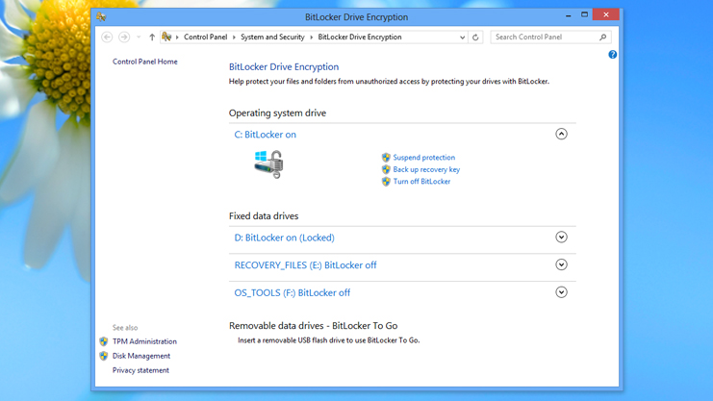The width and height of the screenshot is (713, 401).
Task: Refresh the Control Panel page
Action: pos(475,38)
